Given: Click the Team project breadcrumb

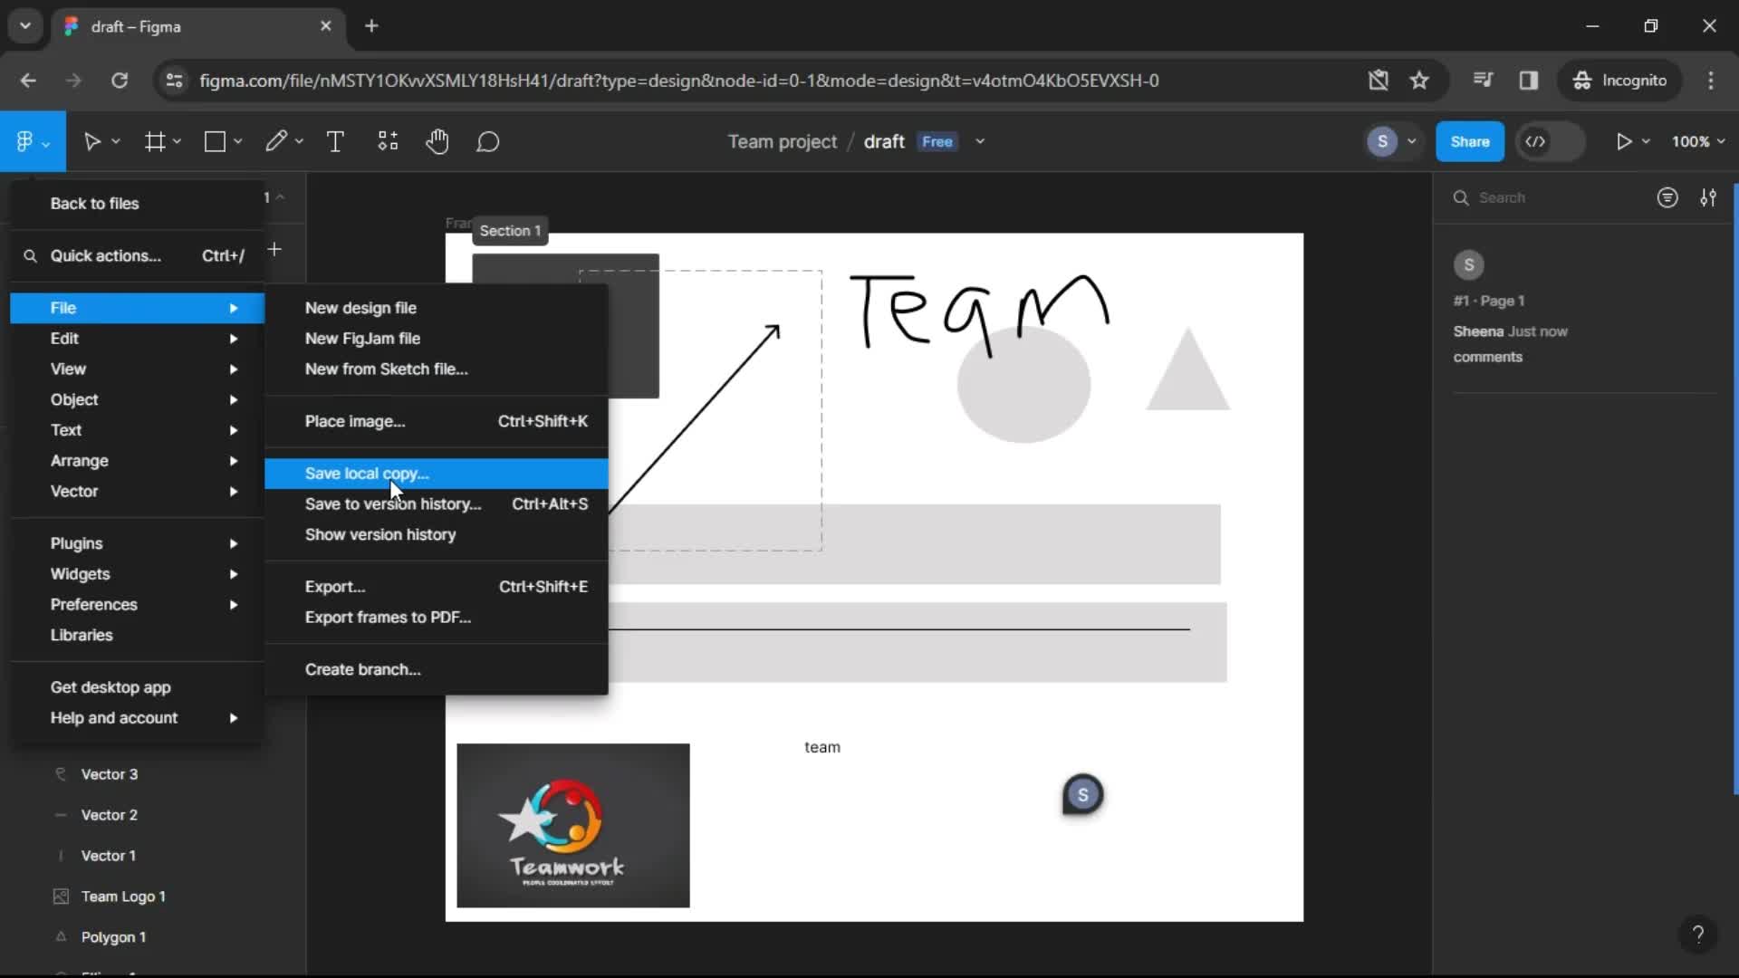Looking at the screenshot, I should click(x=783, y=141).
